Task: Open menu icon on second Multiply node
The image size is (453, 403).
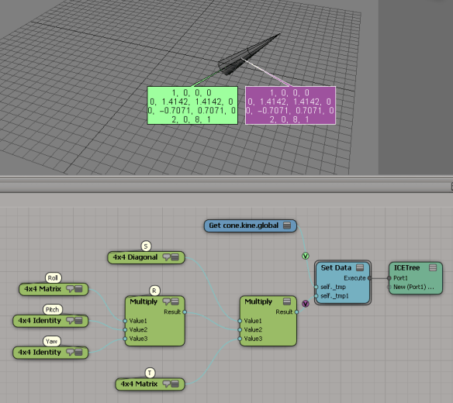Action: pos(286,301)
